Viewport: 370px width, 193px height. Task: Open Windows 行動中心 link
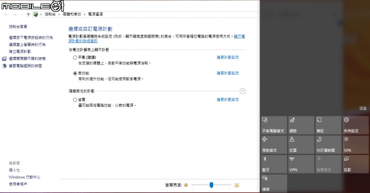tap(25, 177)
